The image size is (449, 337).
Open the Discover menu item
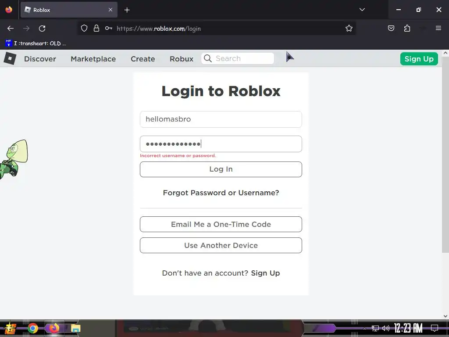(40, 59)
